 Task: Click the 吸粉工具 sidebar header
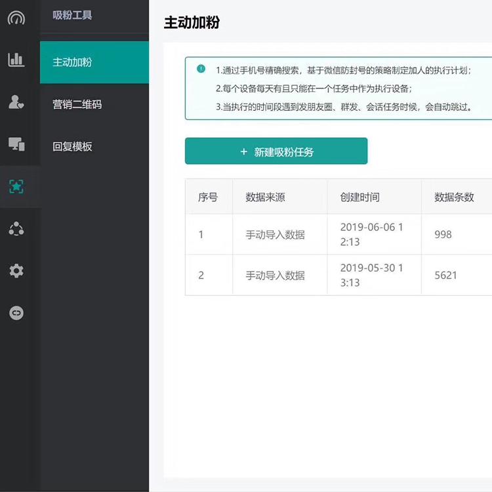[72, 15]
